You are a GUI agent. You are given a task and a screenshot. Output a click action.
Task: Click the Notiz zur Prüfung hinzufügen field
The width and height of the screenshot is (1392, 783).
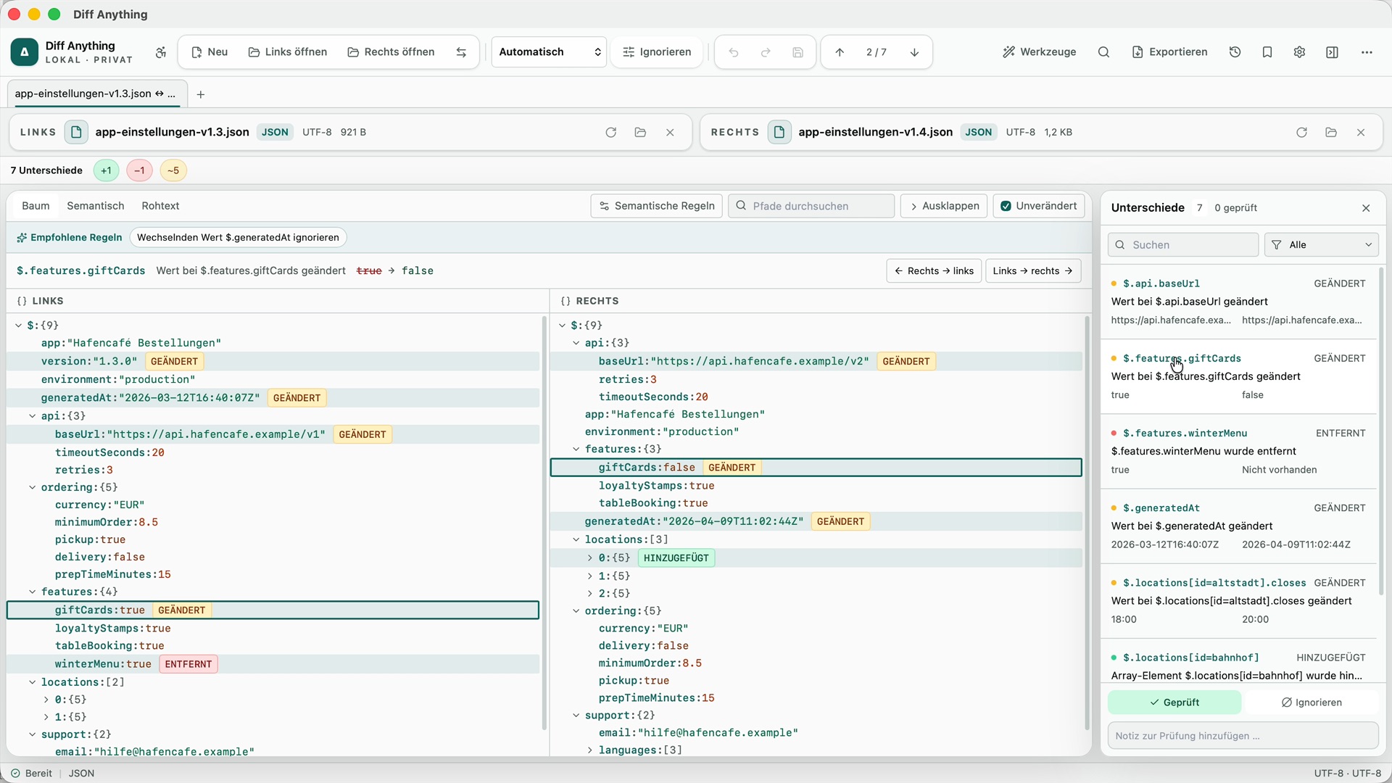coord(1243,736)
